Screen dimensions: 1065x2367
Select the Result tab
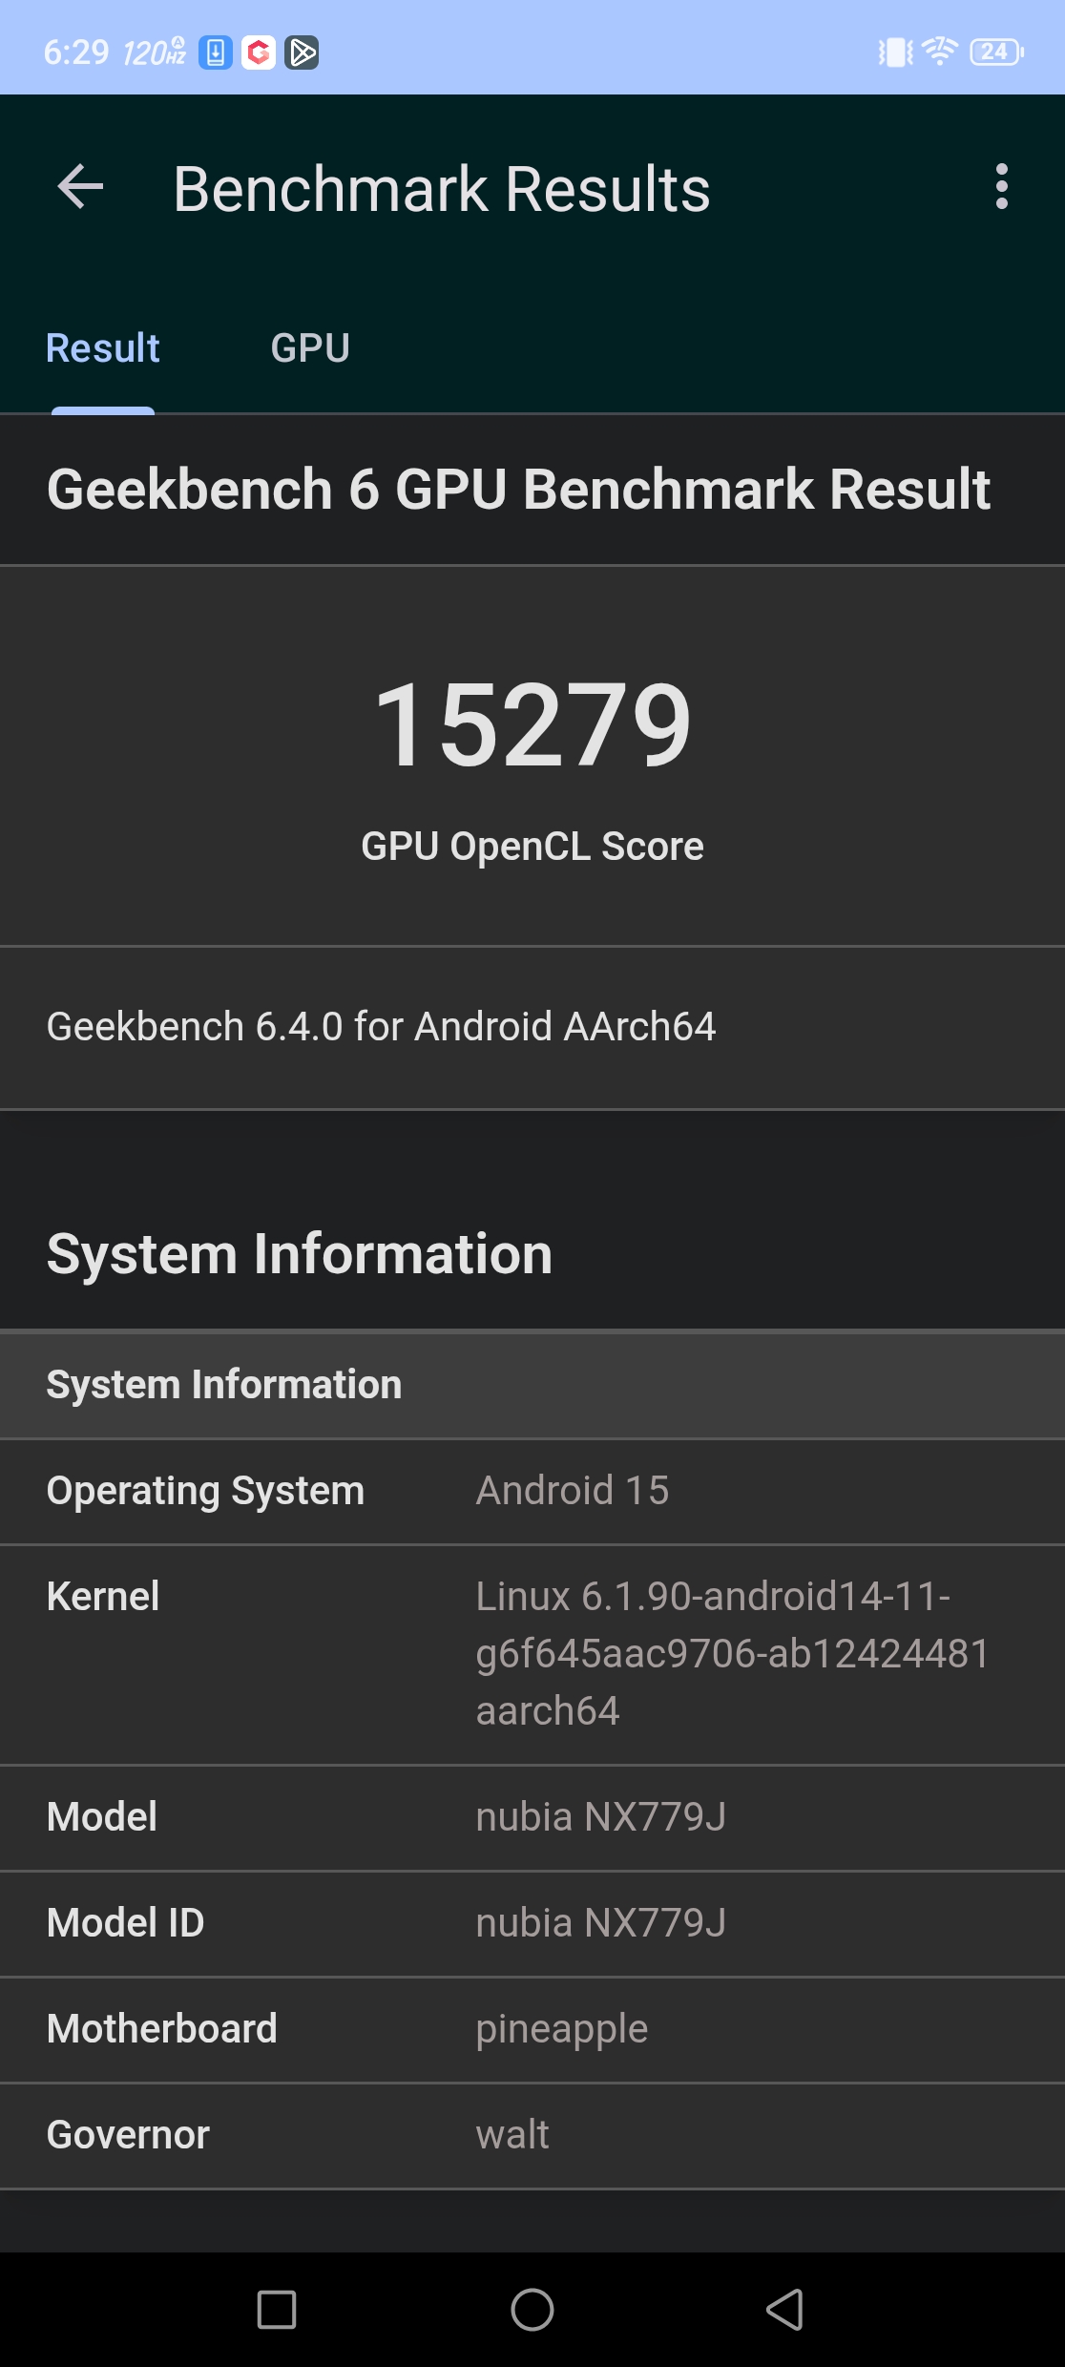(x=103, y=348)
